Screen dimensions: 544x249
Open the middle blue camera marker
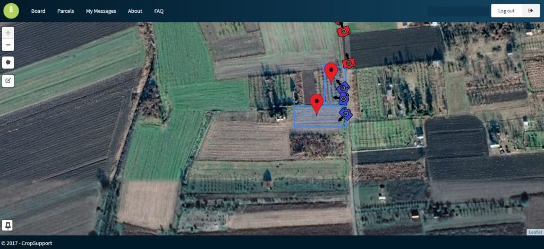pos(343,99)
